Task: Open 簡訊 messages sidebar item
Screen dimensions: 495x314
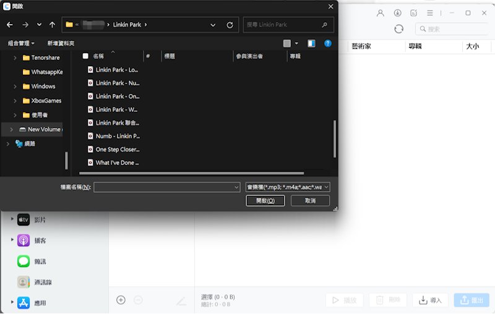Action: pyautogui.click(x=32, y=261)
